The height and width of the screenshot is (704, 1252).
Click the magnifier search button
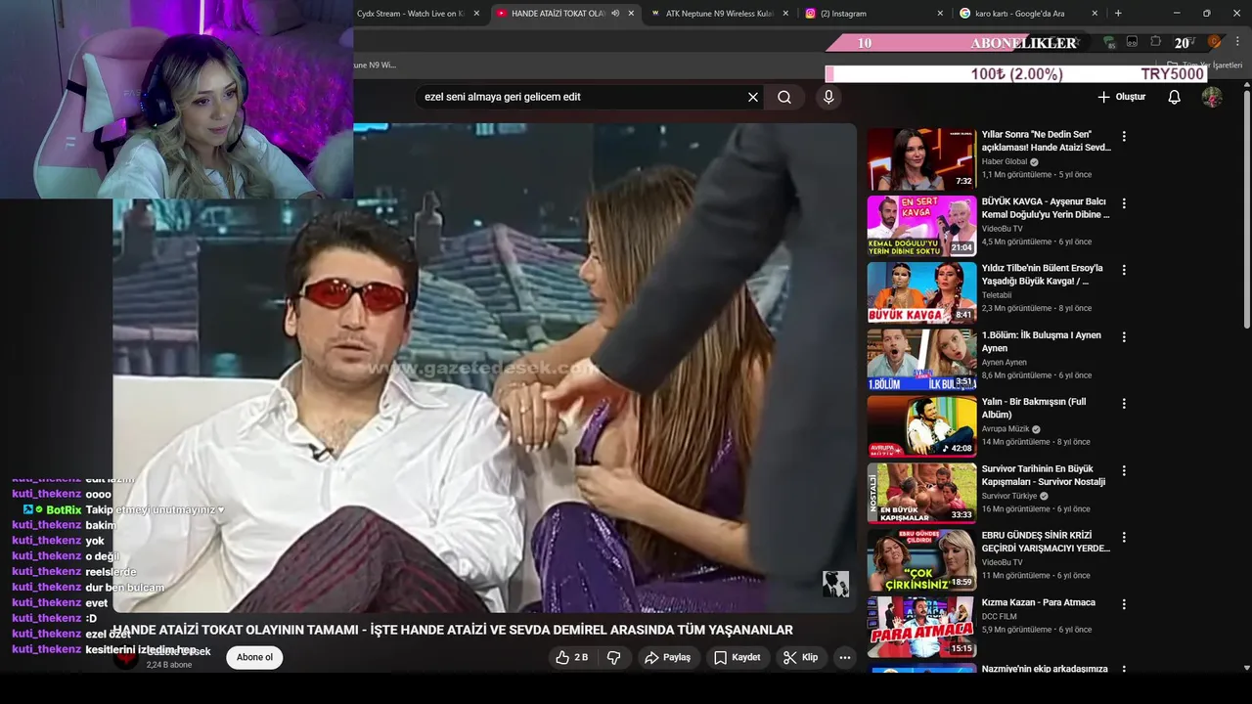point(784,97)
